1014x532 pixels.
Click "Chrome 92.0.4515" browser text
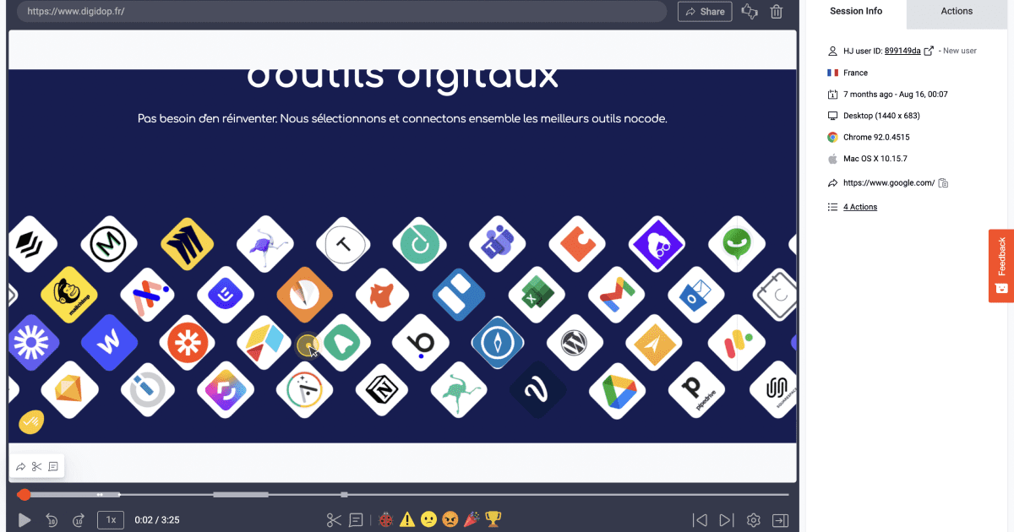[876, 137]
